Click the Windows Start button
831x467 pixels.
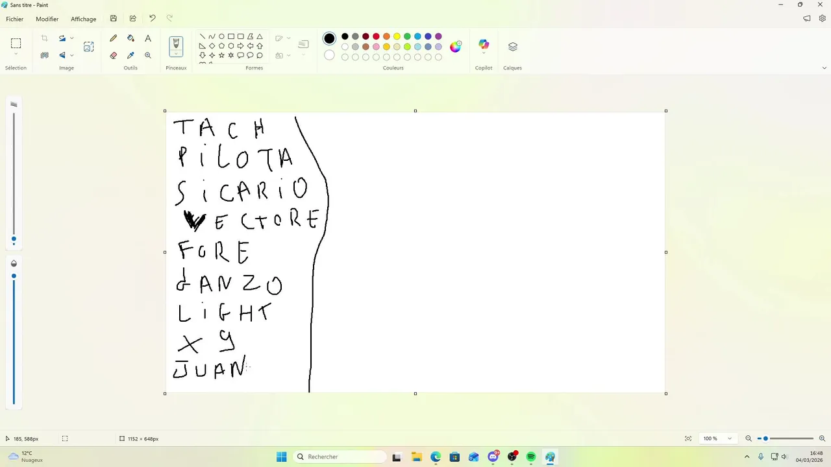281,457
